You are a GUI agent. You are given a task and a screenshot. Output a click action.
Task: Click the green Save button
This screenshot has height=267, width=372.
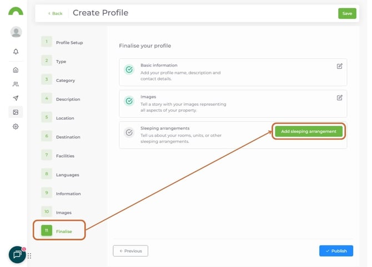click(347, 13)
